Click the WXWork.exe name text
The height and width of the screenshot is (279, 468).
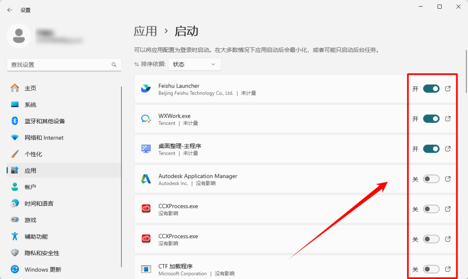click(174, 116)
